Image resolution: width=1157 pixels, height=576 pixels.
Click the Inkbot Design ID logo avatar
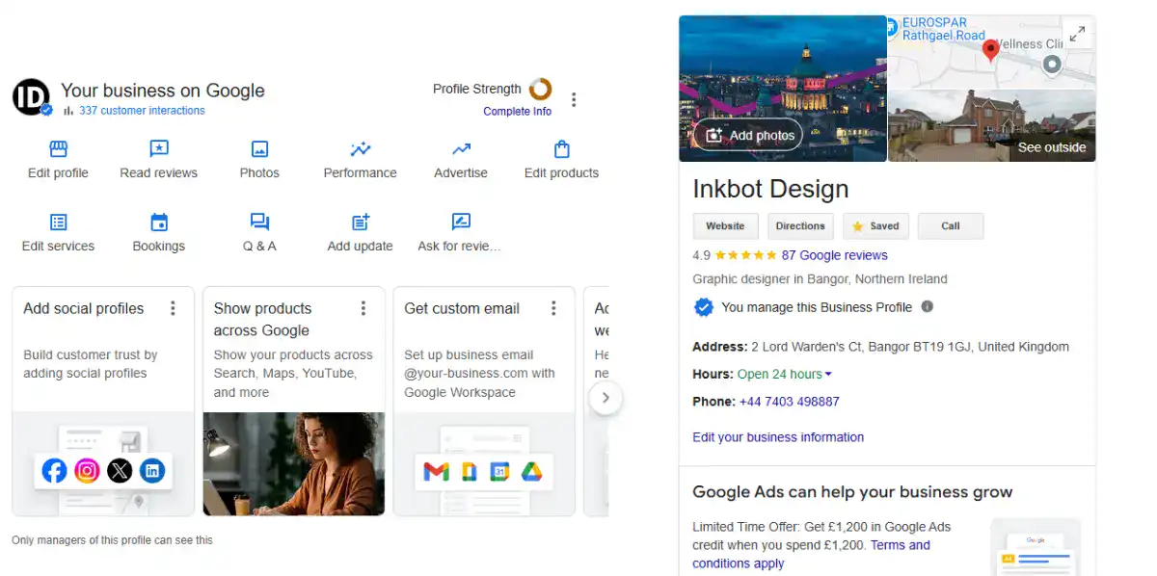point(31,97)
